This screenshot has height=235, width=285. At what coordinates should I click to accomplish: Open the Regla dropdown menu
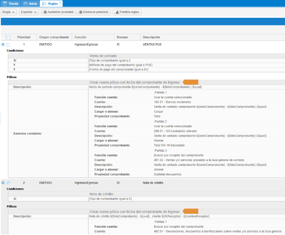click(x=9, y=12)
